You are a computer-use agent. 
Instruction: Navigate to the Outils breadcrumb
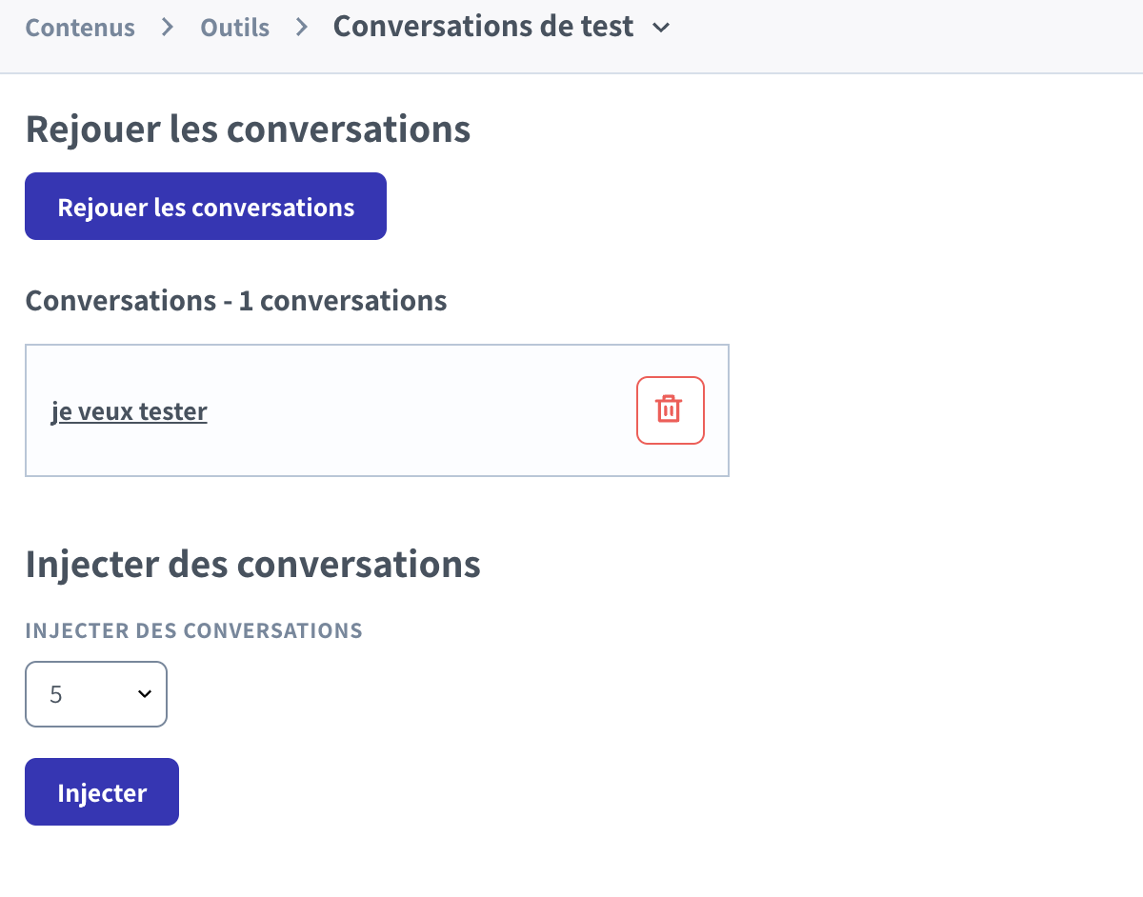click(x=234, y=28)
